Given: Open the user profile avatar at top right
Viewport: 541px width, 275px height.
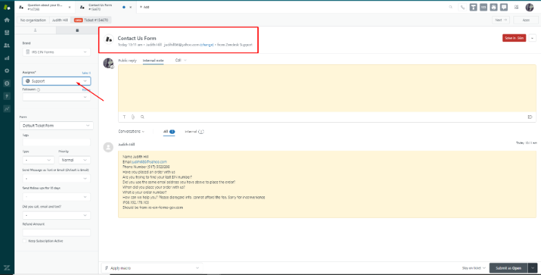Looking at the screenshot, I should click(530, 7).
